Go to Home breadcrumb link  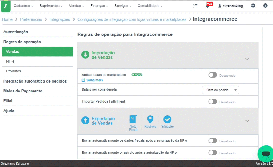pos(7,19)
